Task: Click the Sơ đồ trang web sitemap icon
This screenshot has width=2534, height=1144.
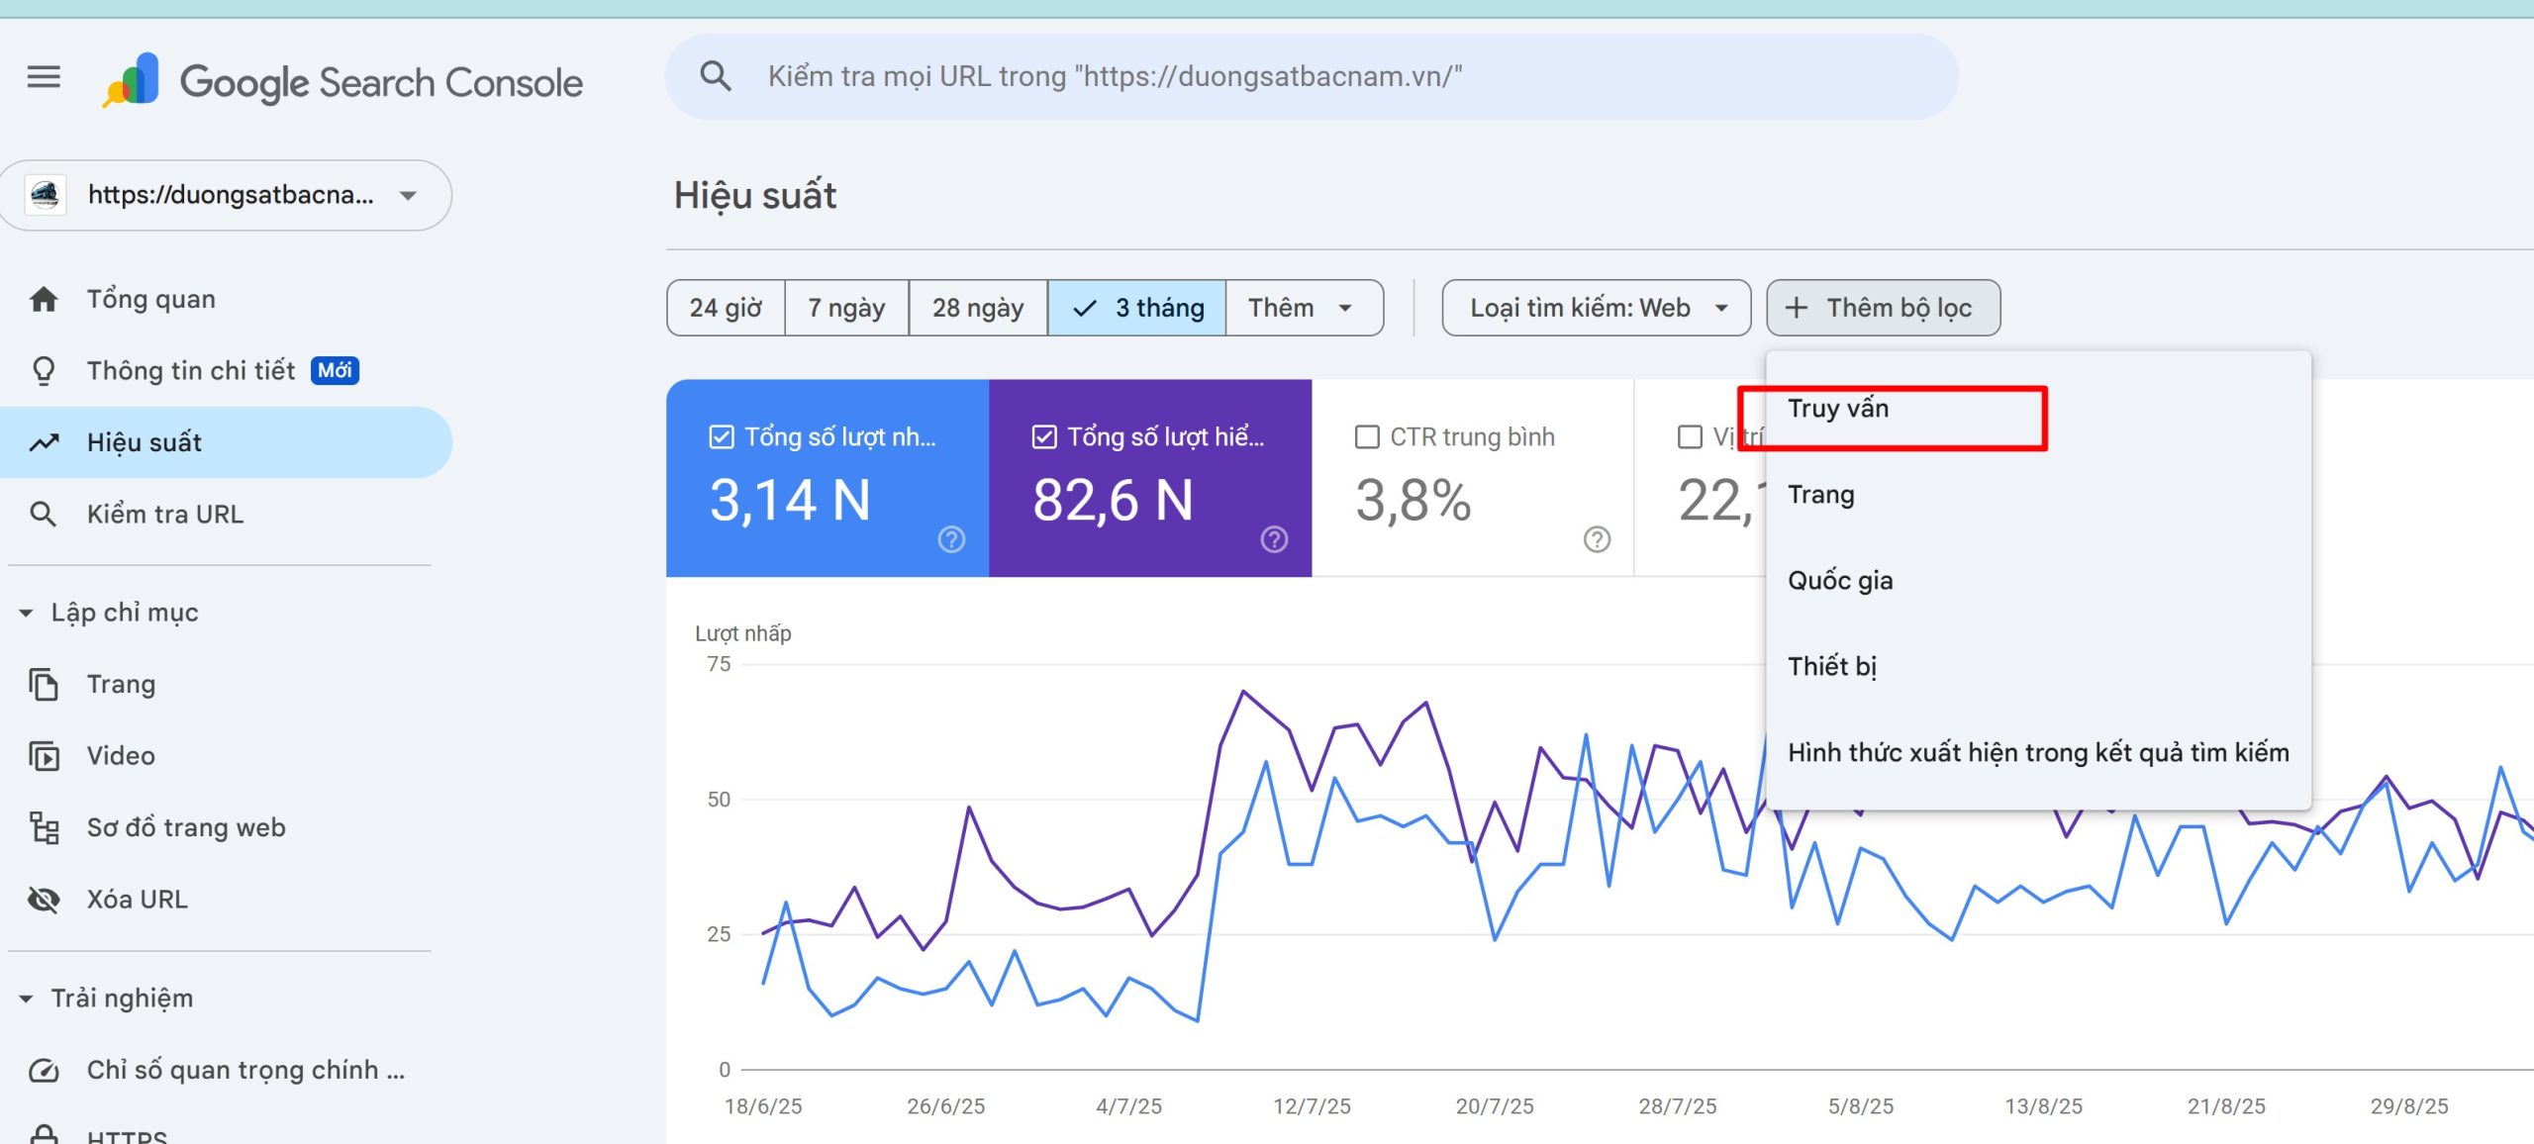Action: click(44, 827)
